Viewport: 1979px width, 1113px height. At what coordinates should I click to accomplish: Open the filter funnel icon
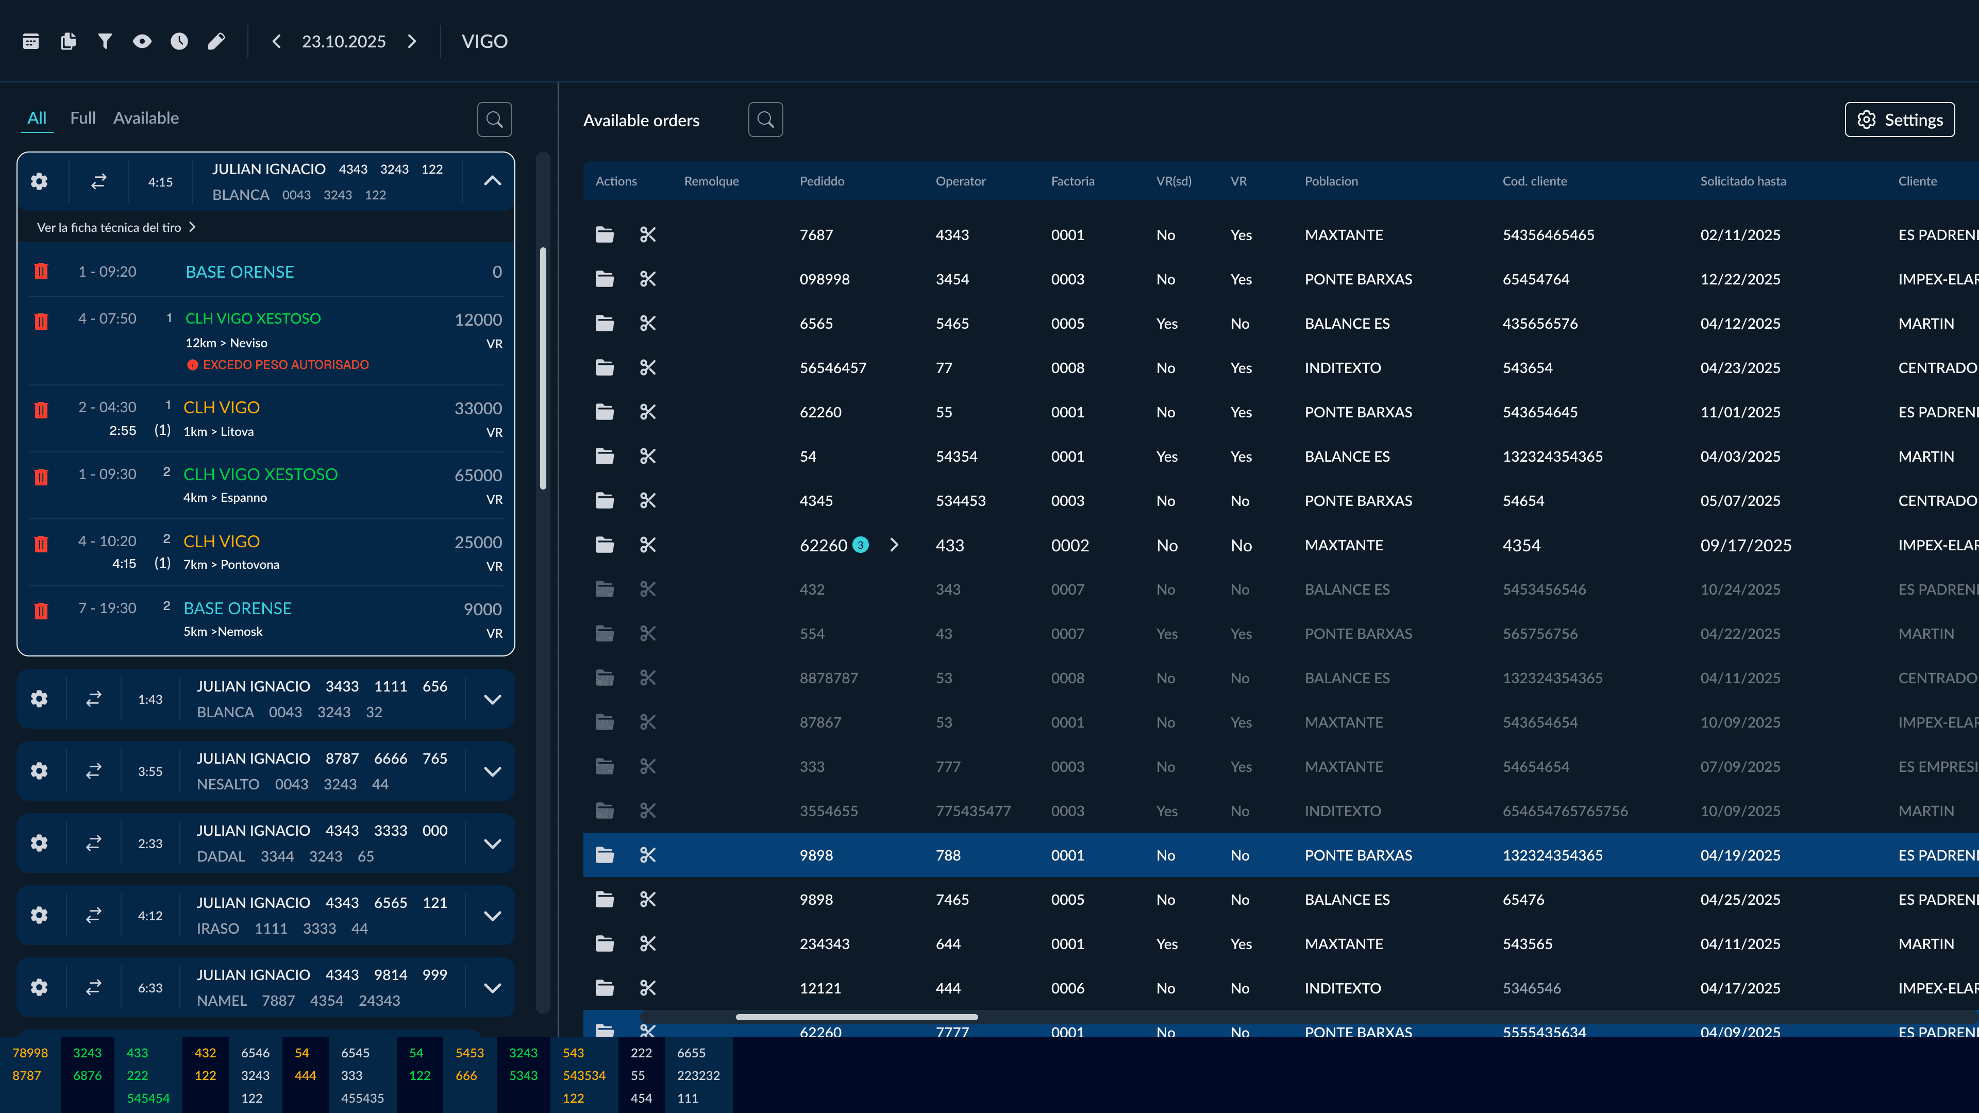point(105,41)
